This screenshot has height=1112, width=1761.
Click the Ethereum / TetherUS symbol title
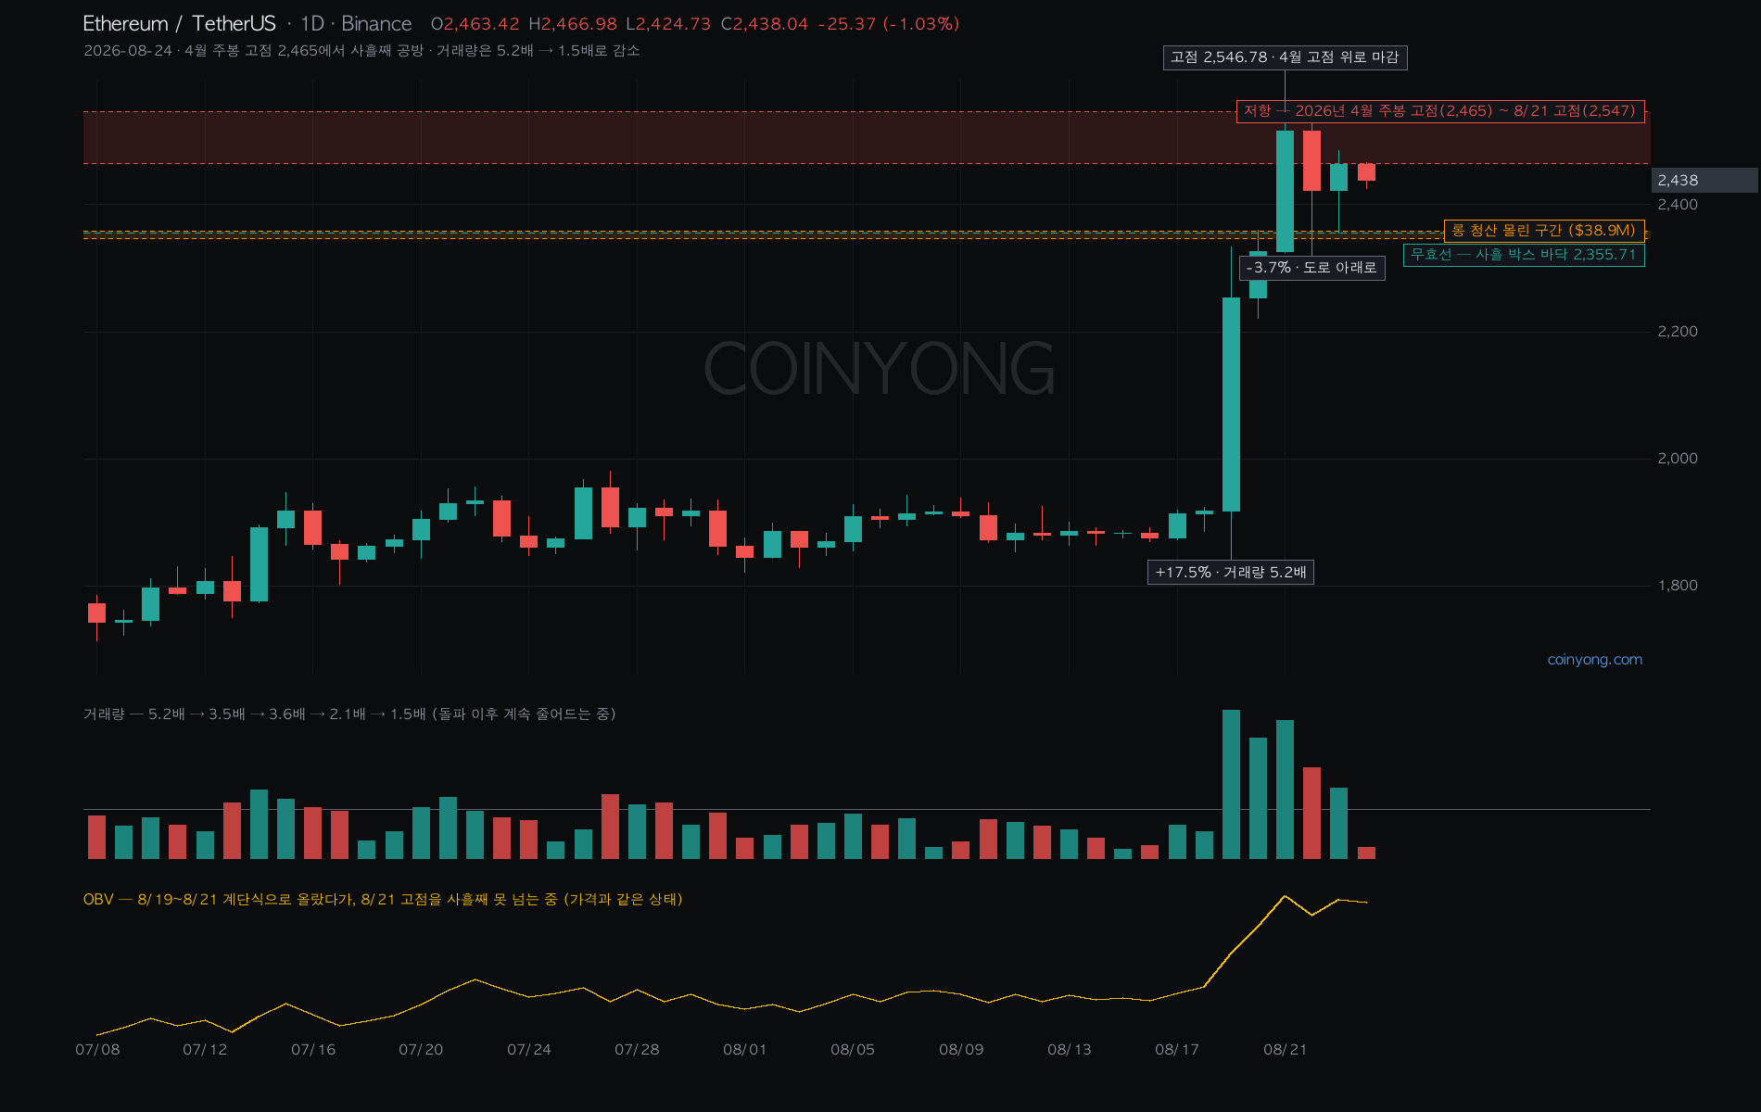pyautogui.click(x=179, y=24)
